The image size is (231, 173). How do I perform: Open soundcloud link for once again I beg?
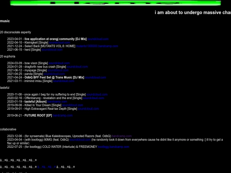(97, 94)
